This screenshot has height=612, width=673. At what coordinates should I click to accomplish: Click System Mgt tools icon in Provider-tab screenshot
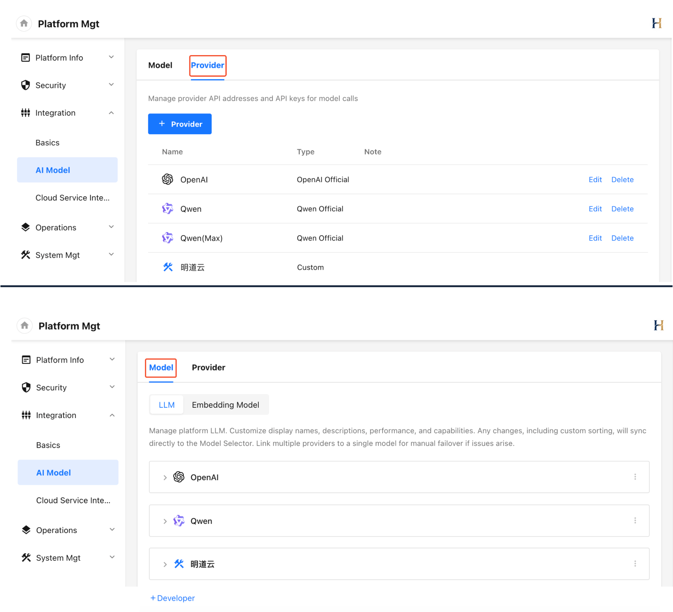tap(25, 255)
